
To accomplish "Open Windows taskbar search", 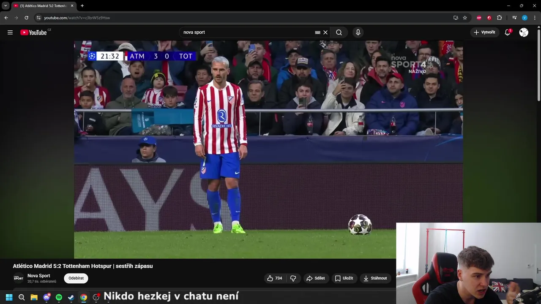I will (22, 297).
